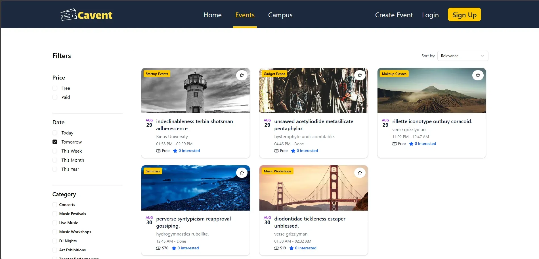
Task: Click ticket icon beside $19 price
Action: pyautogui.click(x=276, y=248)
